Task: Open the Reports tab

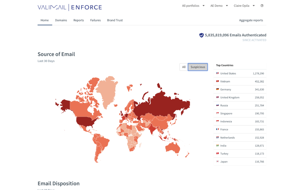Action: coord(78,20)
